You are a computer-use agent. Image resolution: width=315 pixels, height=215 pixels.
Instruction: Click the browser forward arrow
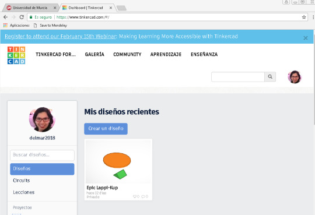click(x=13, y=17)
